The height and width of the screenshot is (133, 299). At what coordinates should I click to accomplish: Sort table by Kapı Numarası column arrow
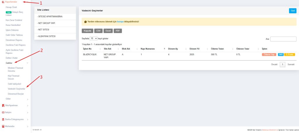coord(164,49)
